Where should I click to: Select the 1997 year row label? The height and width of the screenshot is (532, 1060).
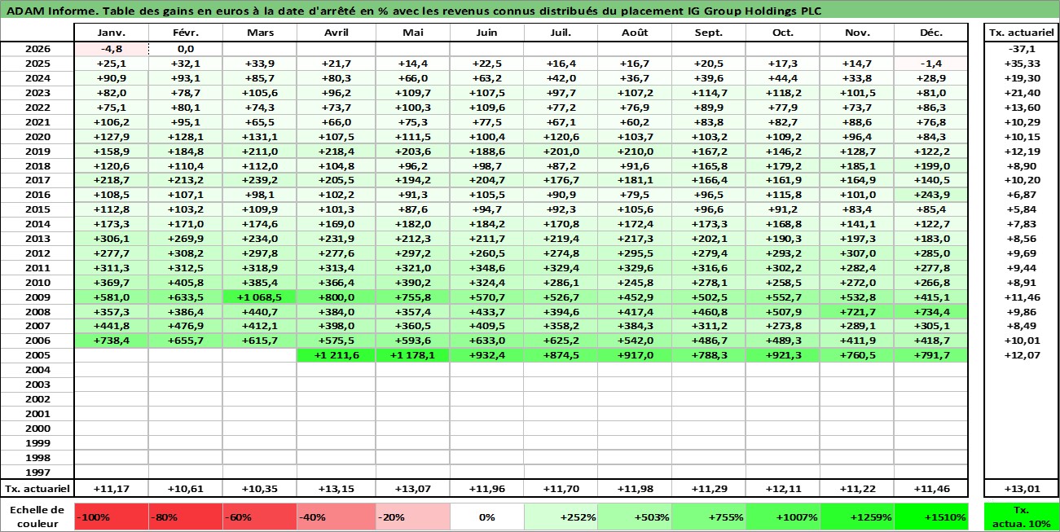pos(37,473)
